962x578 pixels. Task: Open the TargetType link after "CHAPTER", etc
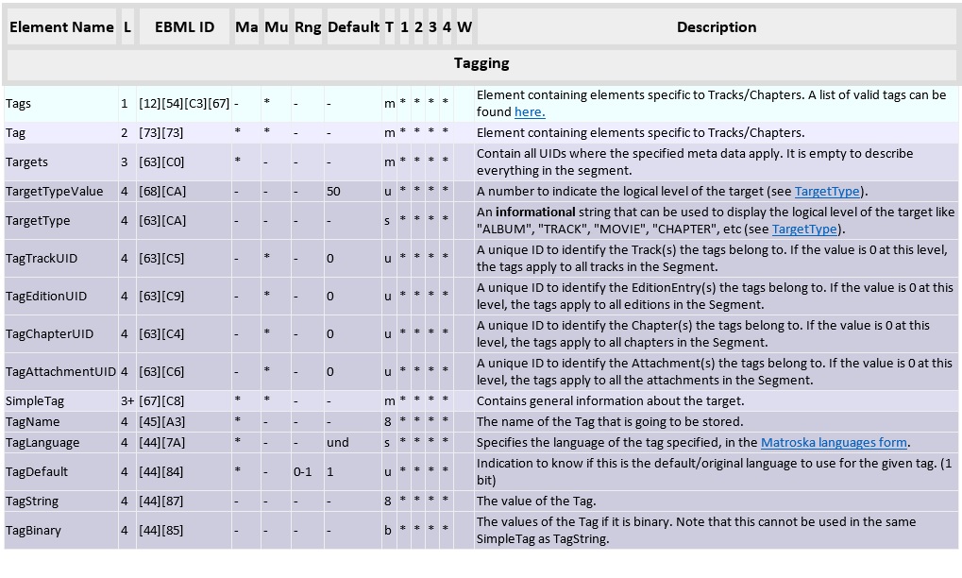coord(804,229)
